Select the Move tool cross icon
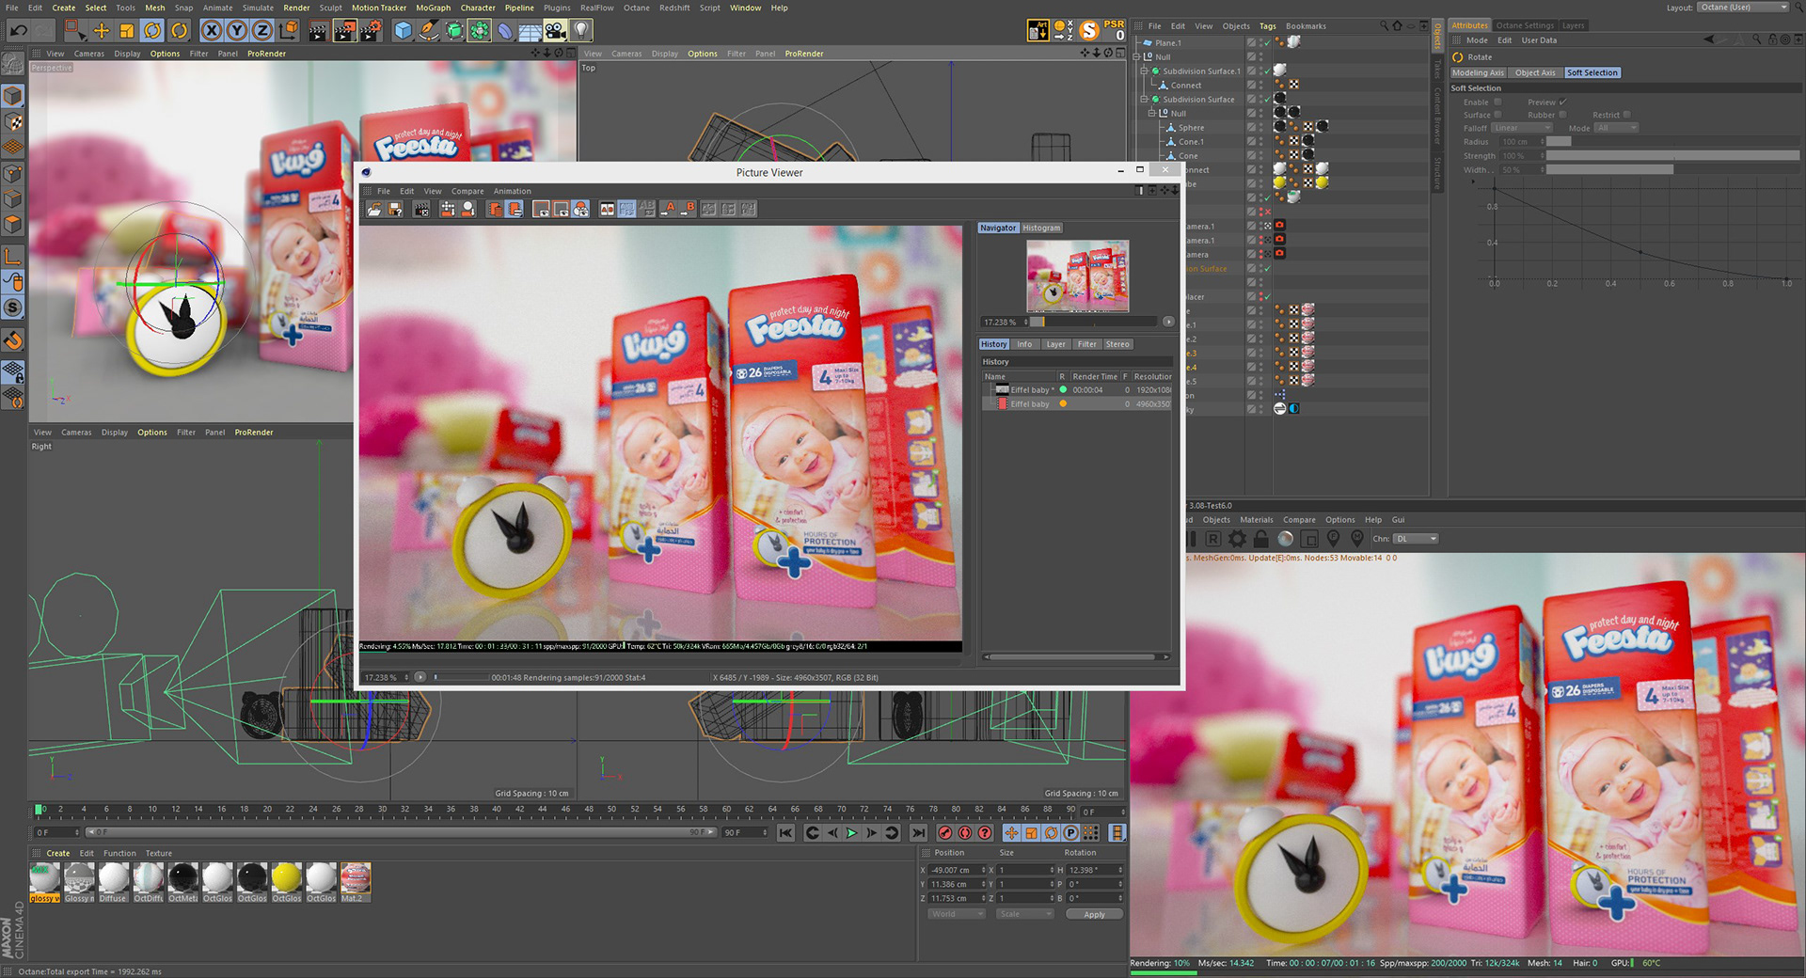Viewport: 1806px width, 978px height. 101,31
